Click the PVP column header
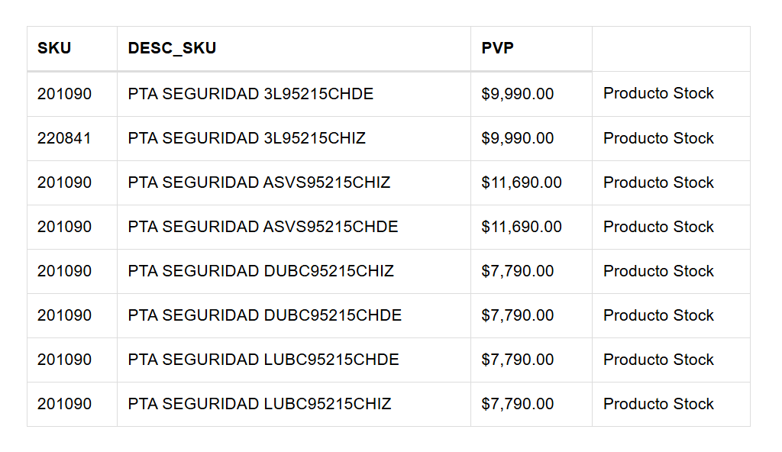 pos(497,48)
